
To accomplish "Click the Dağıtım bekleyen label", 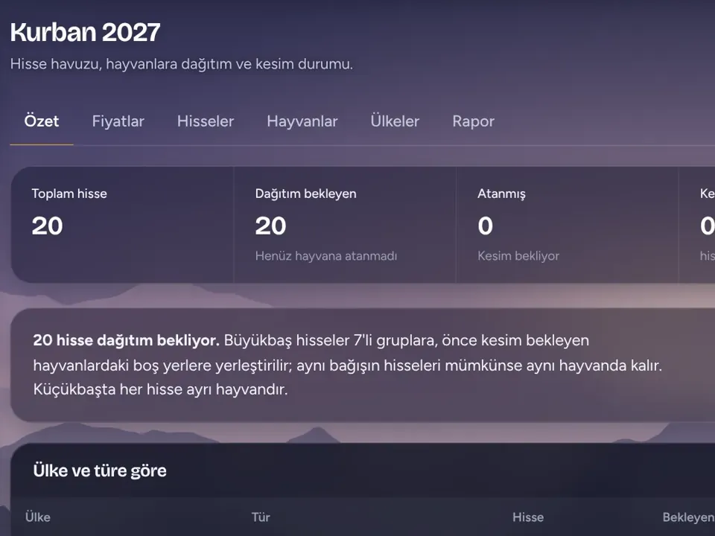I will click(305, 194).
